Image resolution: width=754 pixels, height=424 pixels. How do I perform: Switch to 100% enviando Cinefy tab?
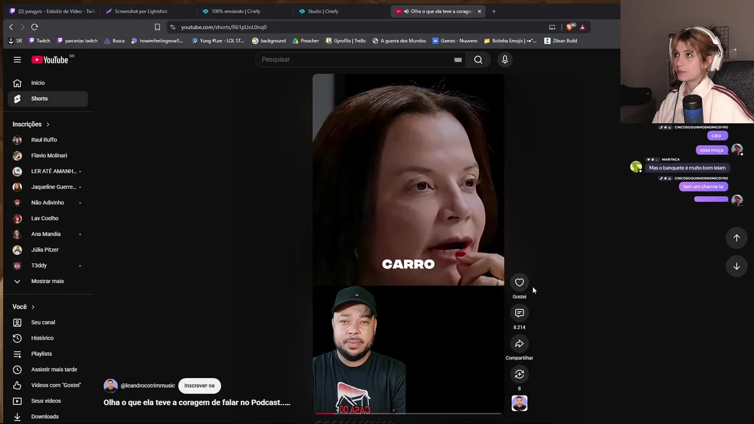[x=245, y=11]
